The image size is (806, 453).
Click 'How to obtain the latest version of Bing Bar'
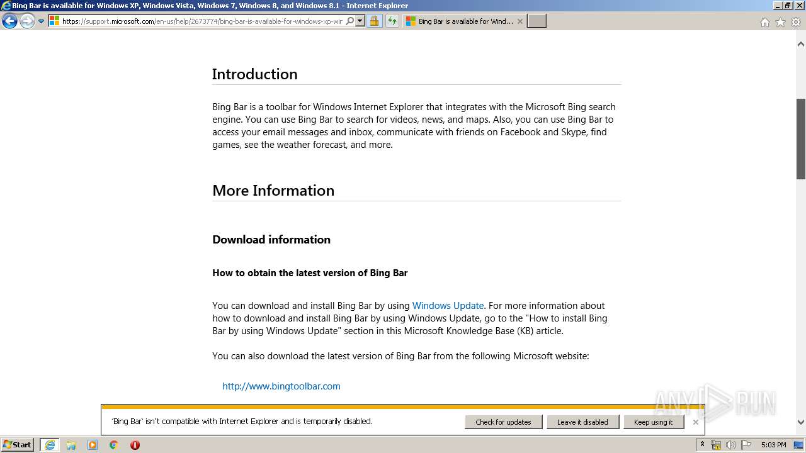pyautogui.click(x=310, y=273)
